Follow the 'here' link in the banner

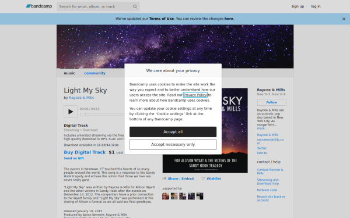[229, 19]
